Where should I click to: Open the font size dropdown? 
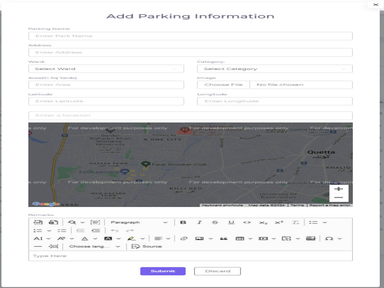point(42,238)
